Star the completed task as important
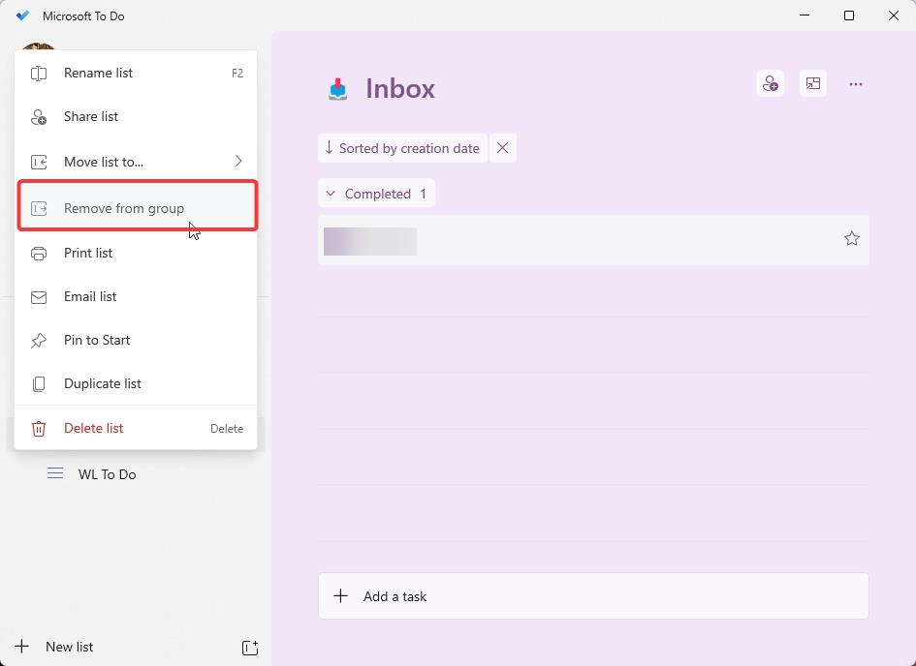 coord(852,237)
